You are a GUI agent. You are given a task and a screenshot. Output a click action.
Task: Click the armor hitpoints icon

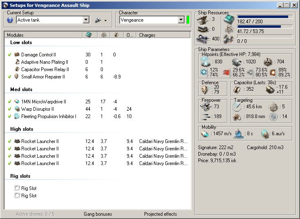coord(237,62)
